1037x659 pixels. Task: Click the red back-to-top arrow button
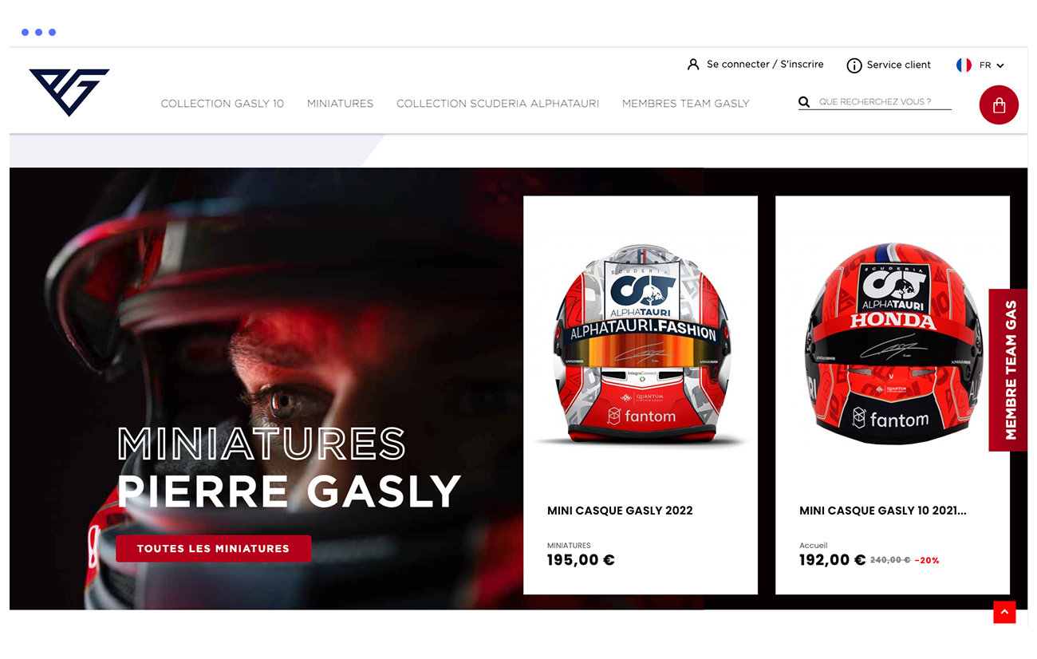click(1004, 612)
